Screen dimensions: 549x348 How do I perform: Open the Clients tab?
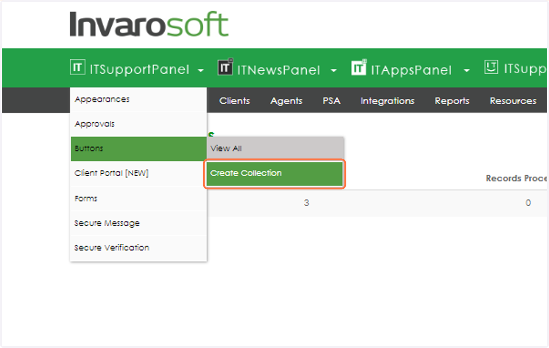(x=235, y=101)
